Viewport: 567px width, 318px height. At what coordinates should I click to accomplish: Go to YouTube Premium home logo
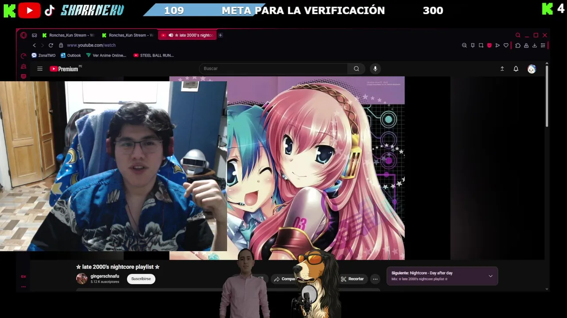pyautogui.click(x=64, y=68)
